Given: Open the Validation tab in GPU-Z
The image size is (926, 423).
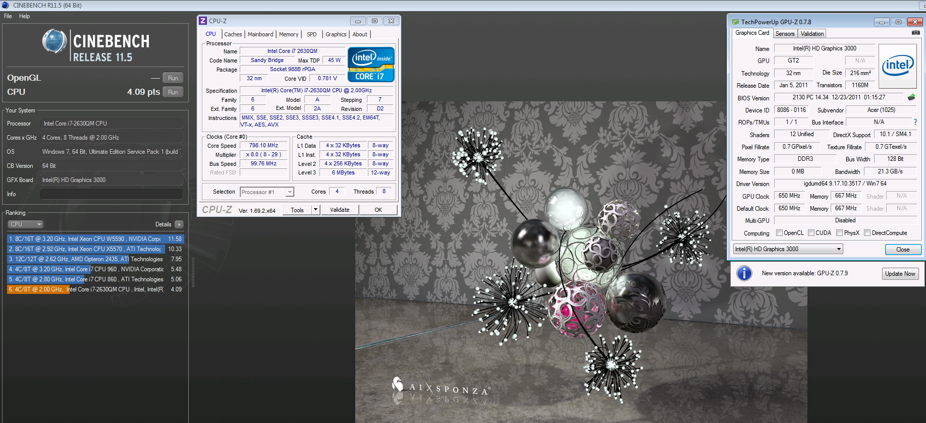Looking at the screenshot, I should [x=812, y=34].
